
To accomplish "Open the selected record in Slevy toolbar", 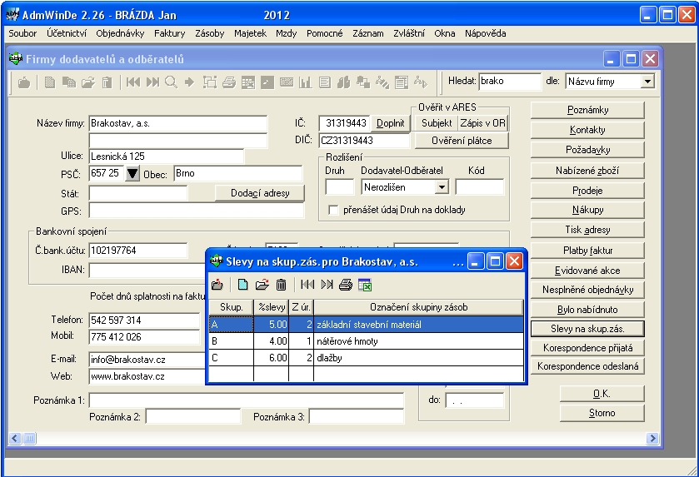I will [262, 285].
